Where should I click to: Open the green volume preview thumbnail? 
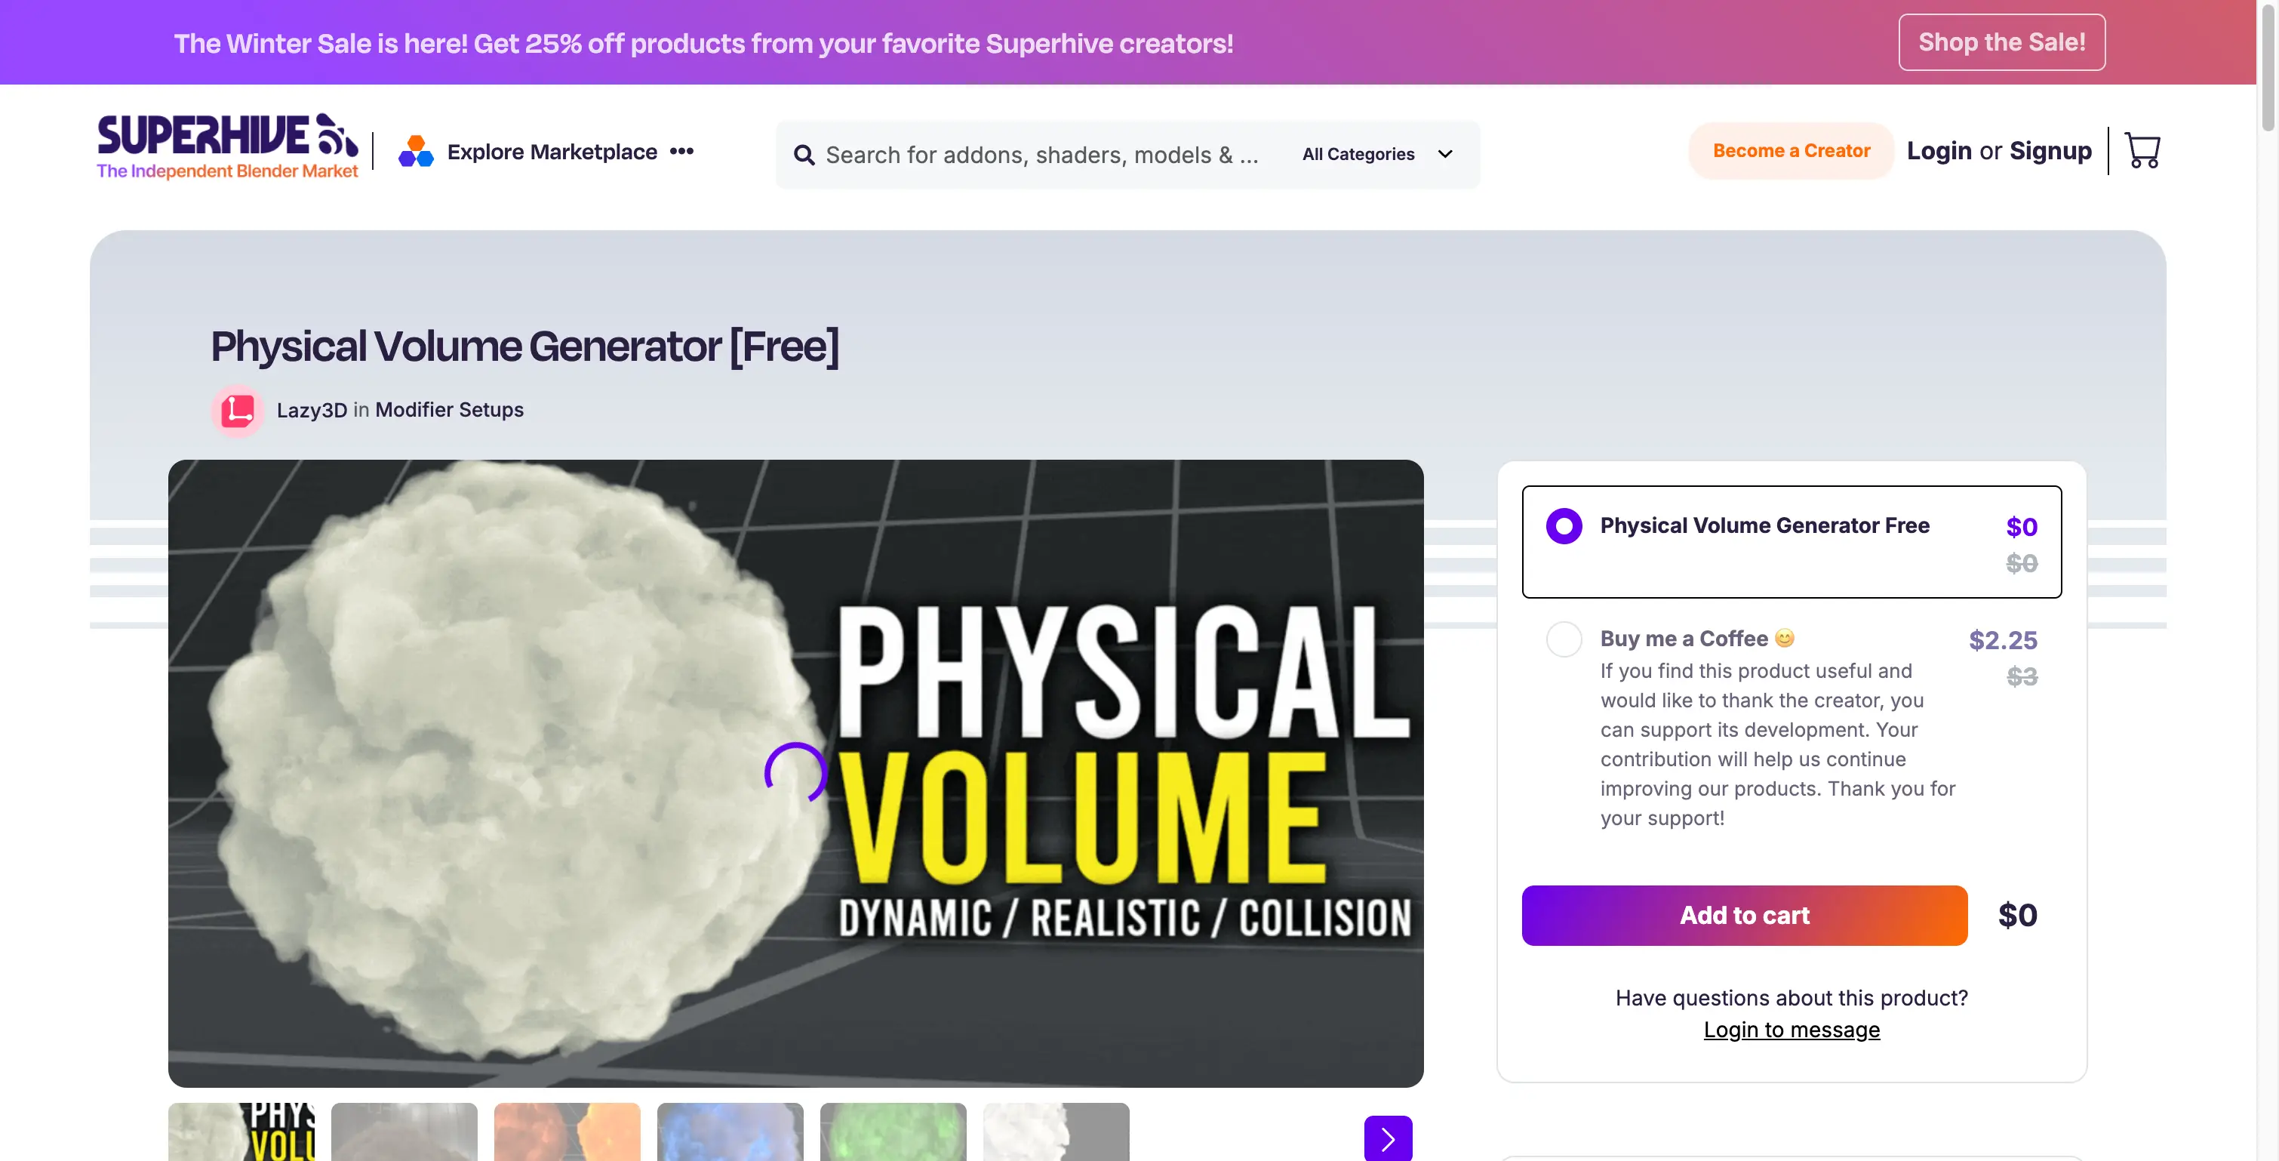893,1137
